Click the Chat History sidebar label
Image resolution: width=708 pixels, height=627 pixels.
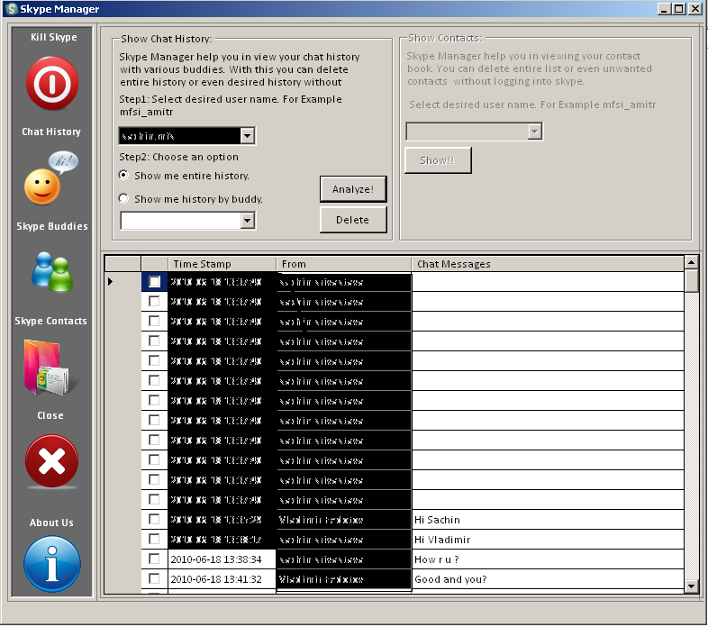[x=51, y=132]
